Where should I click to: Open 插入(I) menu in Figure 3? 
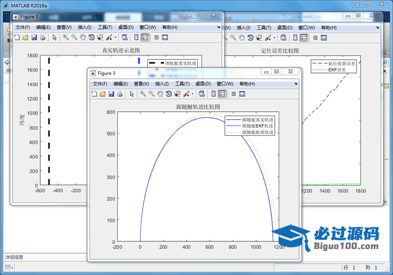162,84
